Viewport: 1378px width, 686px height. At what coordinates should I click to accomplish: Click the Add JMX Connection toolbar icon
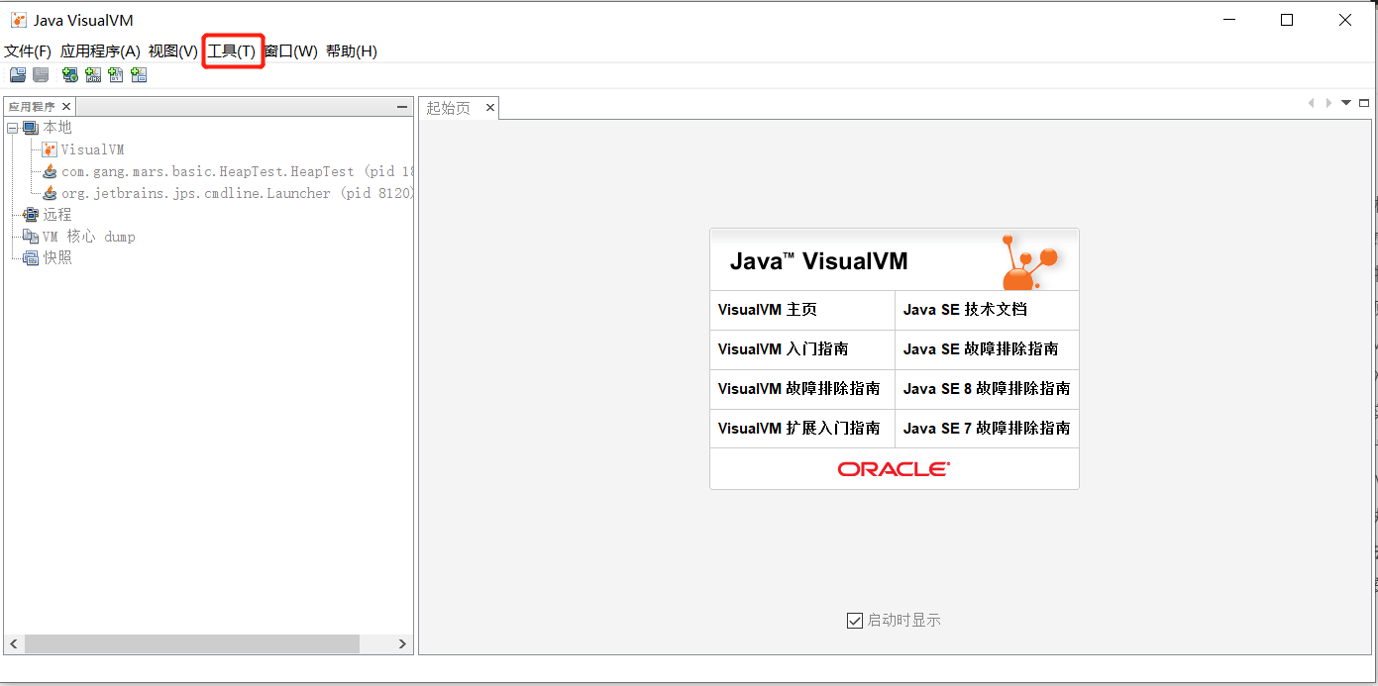[93, 75]
